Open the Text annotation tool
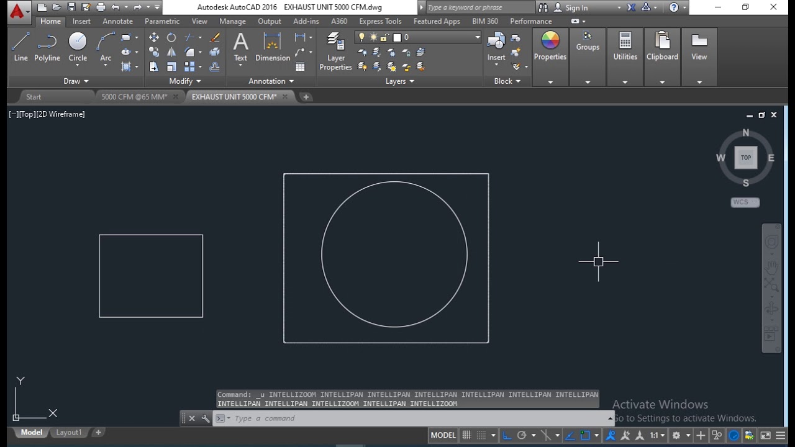795x447 pixels. coord(240,47)
